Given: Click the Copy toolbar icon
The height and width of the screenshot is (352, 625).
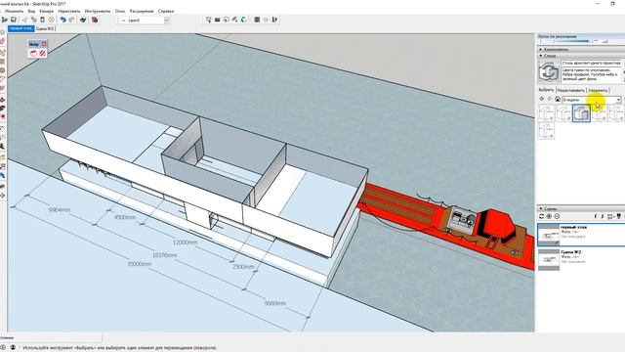Looking at the screenshot, I should click(34, 20).
